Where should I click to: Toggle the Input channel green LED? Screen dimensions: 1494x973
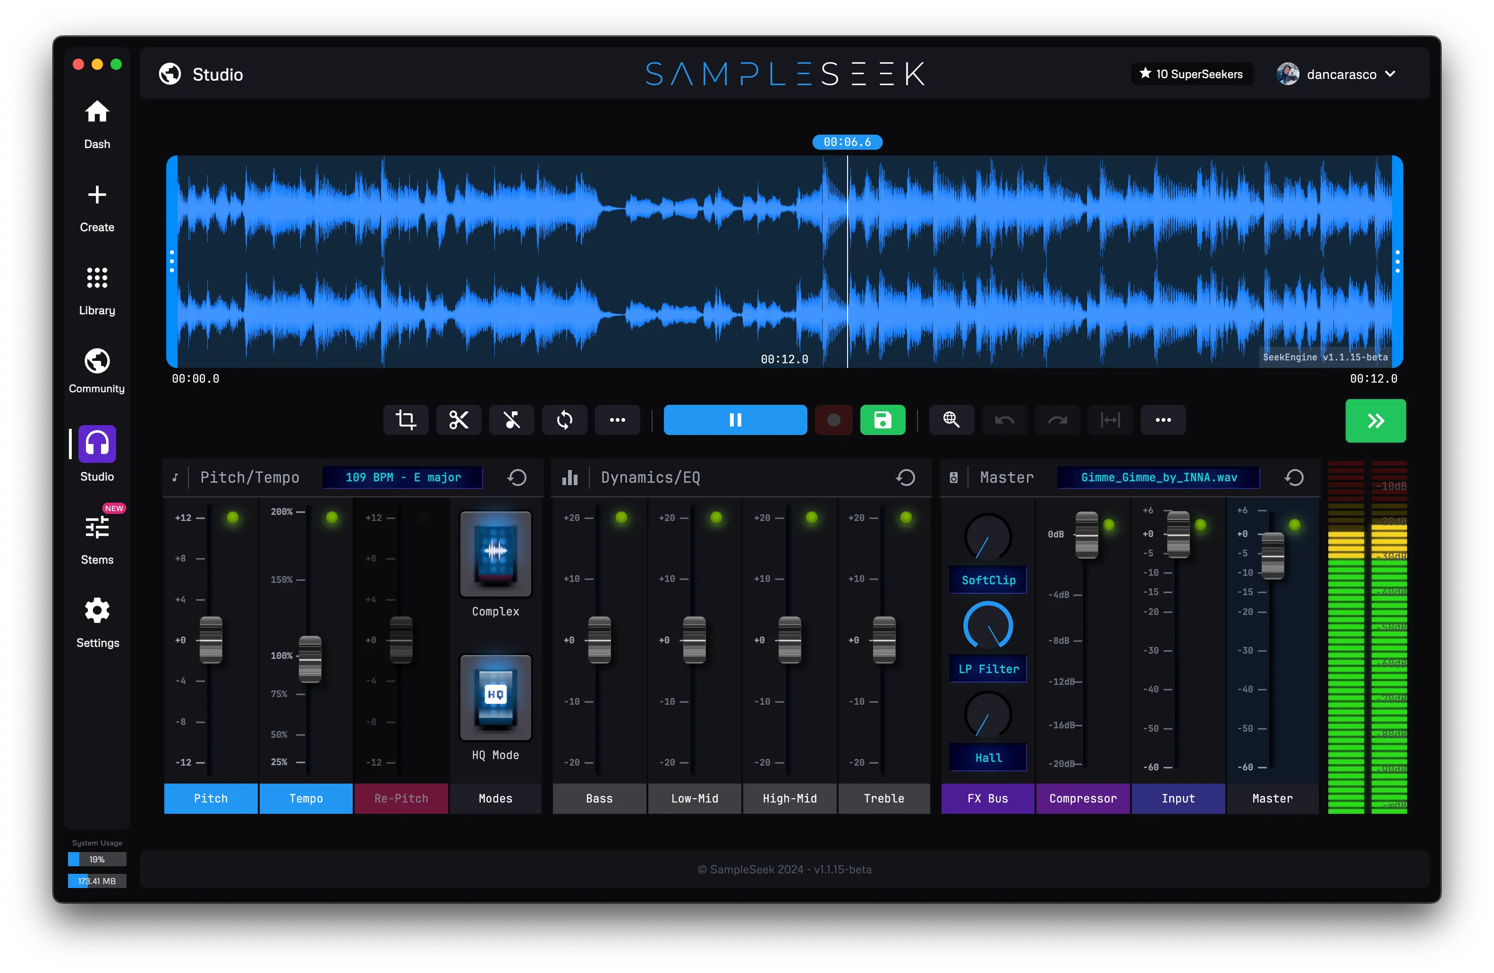point(1200,525)
